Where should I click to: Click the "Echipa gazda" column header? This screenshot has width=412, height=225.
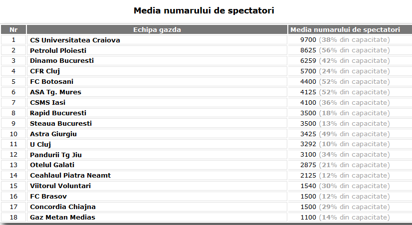click(157, 29)
